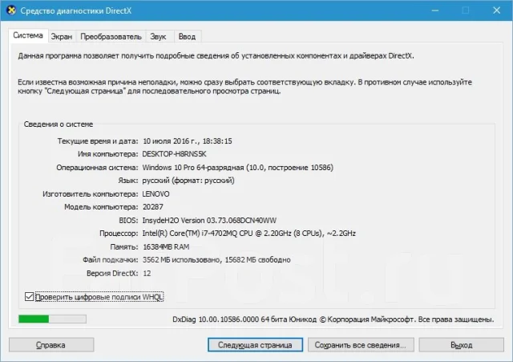Open the Преобразователь tab
Viewport: 513px width, 362px height.
(111, 37)
